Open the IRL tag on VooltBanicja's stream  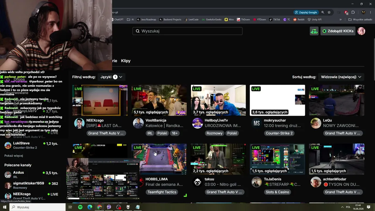(150, 133)
